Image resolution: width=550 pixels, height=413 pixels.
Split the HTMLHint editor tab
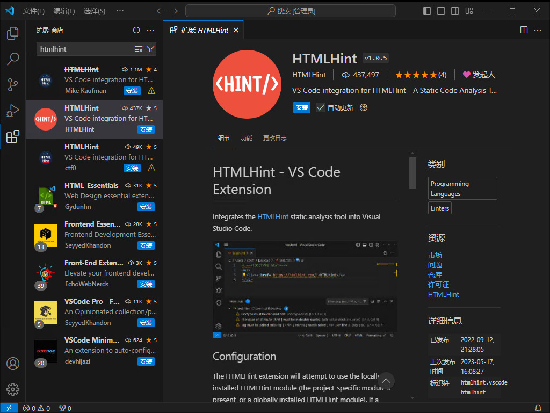(x=524, y=30)
